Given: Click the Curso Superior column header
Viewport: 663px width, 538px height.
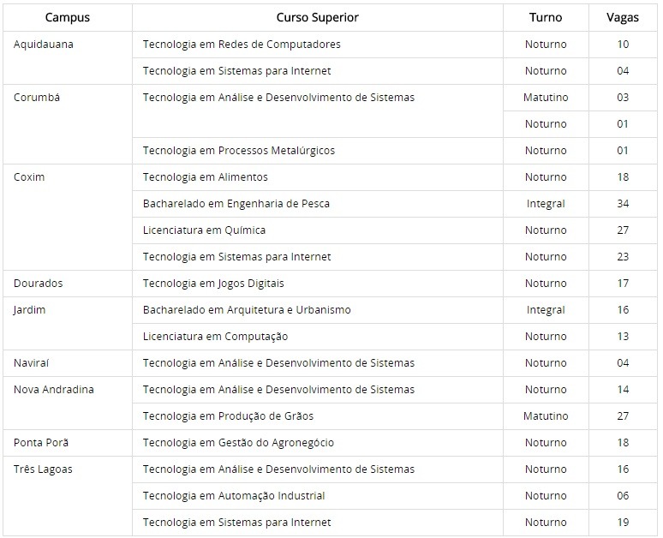Looking at the screenshot, I should tap(317, 17).
